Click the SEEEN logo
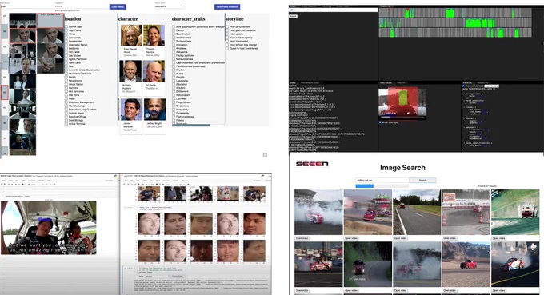This screenshot has width=544, height=295. [x=312, y=164]
